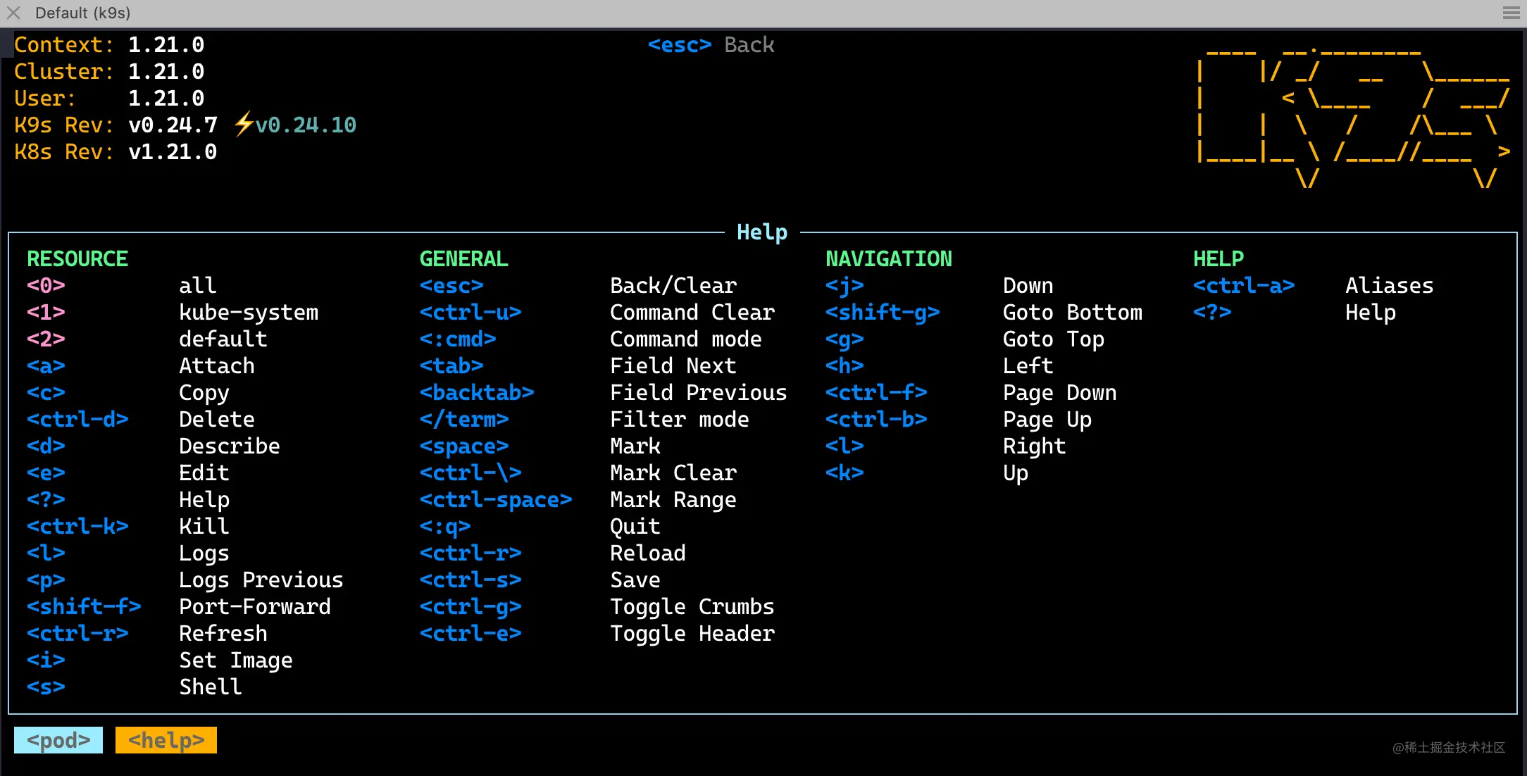Click the Toggle Crumbs action
The image size is (1527, 776).
[x=692, y=607]
